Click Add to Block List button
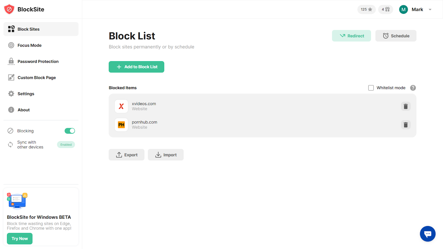 (136, 67)
